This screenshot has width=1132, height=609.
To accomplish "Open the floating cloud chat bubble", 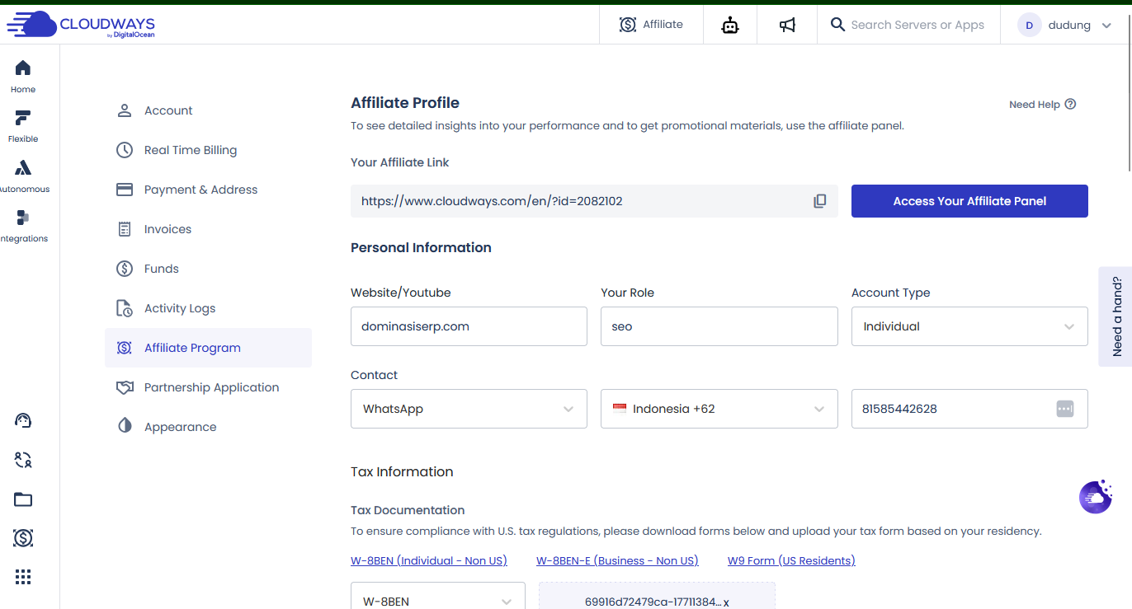I will click(1096, 497).
